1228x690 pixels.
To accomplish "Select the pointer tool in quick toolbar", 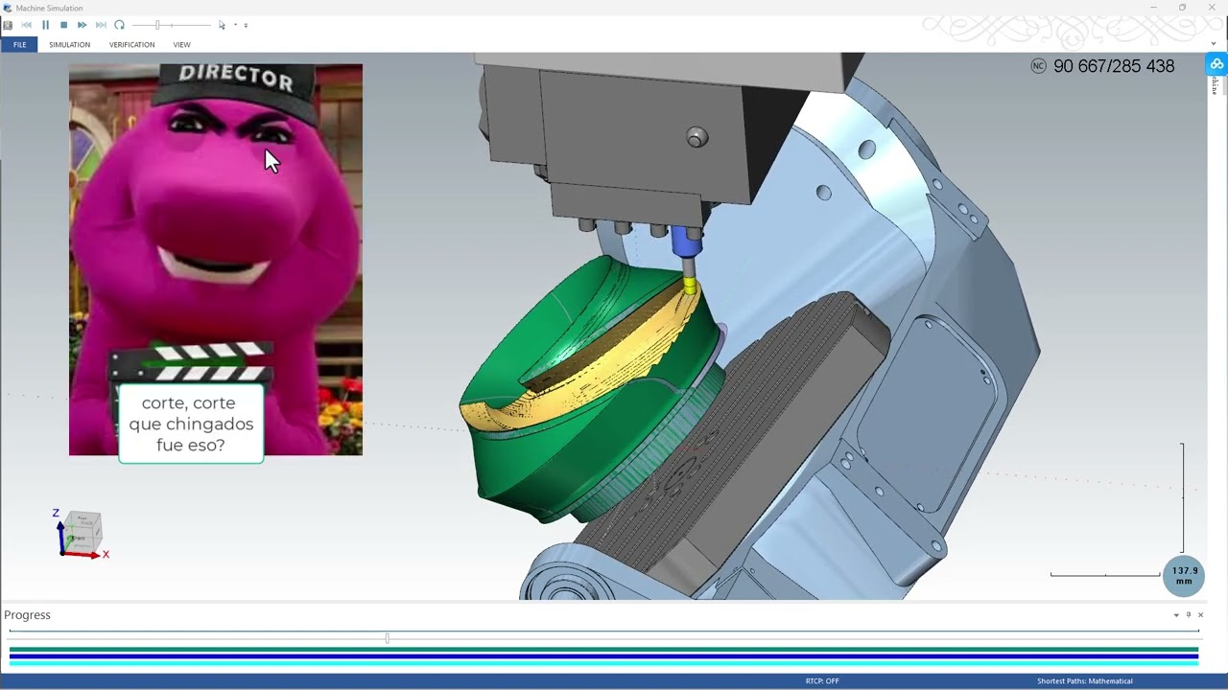I will pyautogui.click(x=222, y=25).
